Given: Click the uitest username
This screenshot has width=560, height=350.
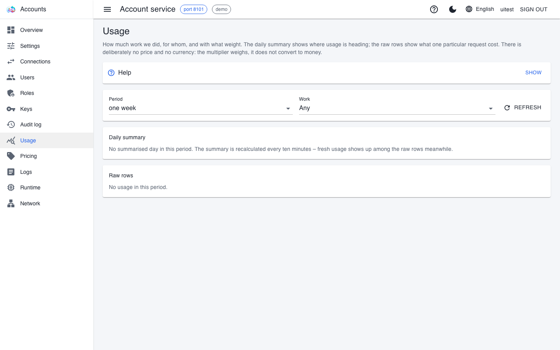Looking at the screenshot, I should (x=507, y=9).
